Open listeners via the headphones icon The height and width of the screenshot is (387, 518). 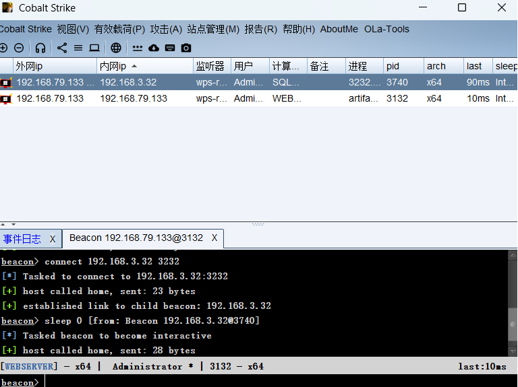point(40,48)
